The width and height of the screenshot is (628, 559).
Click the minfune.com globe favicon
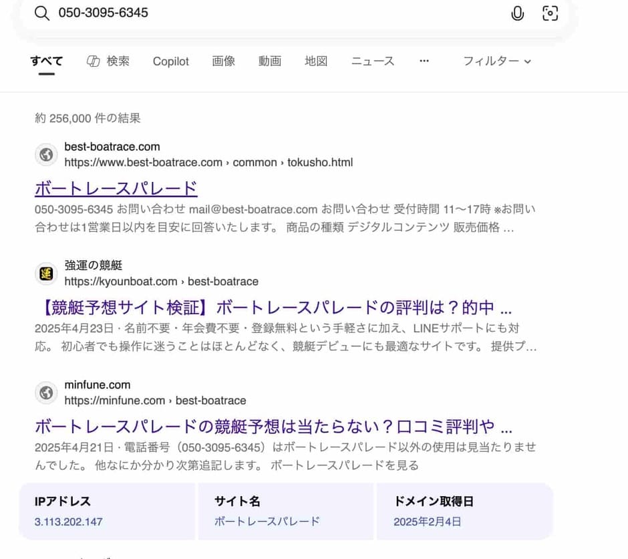click(45, 393)
